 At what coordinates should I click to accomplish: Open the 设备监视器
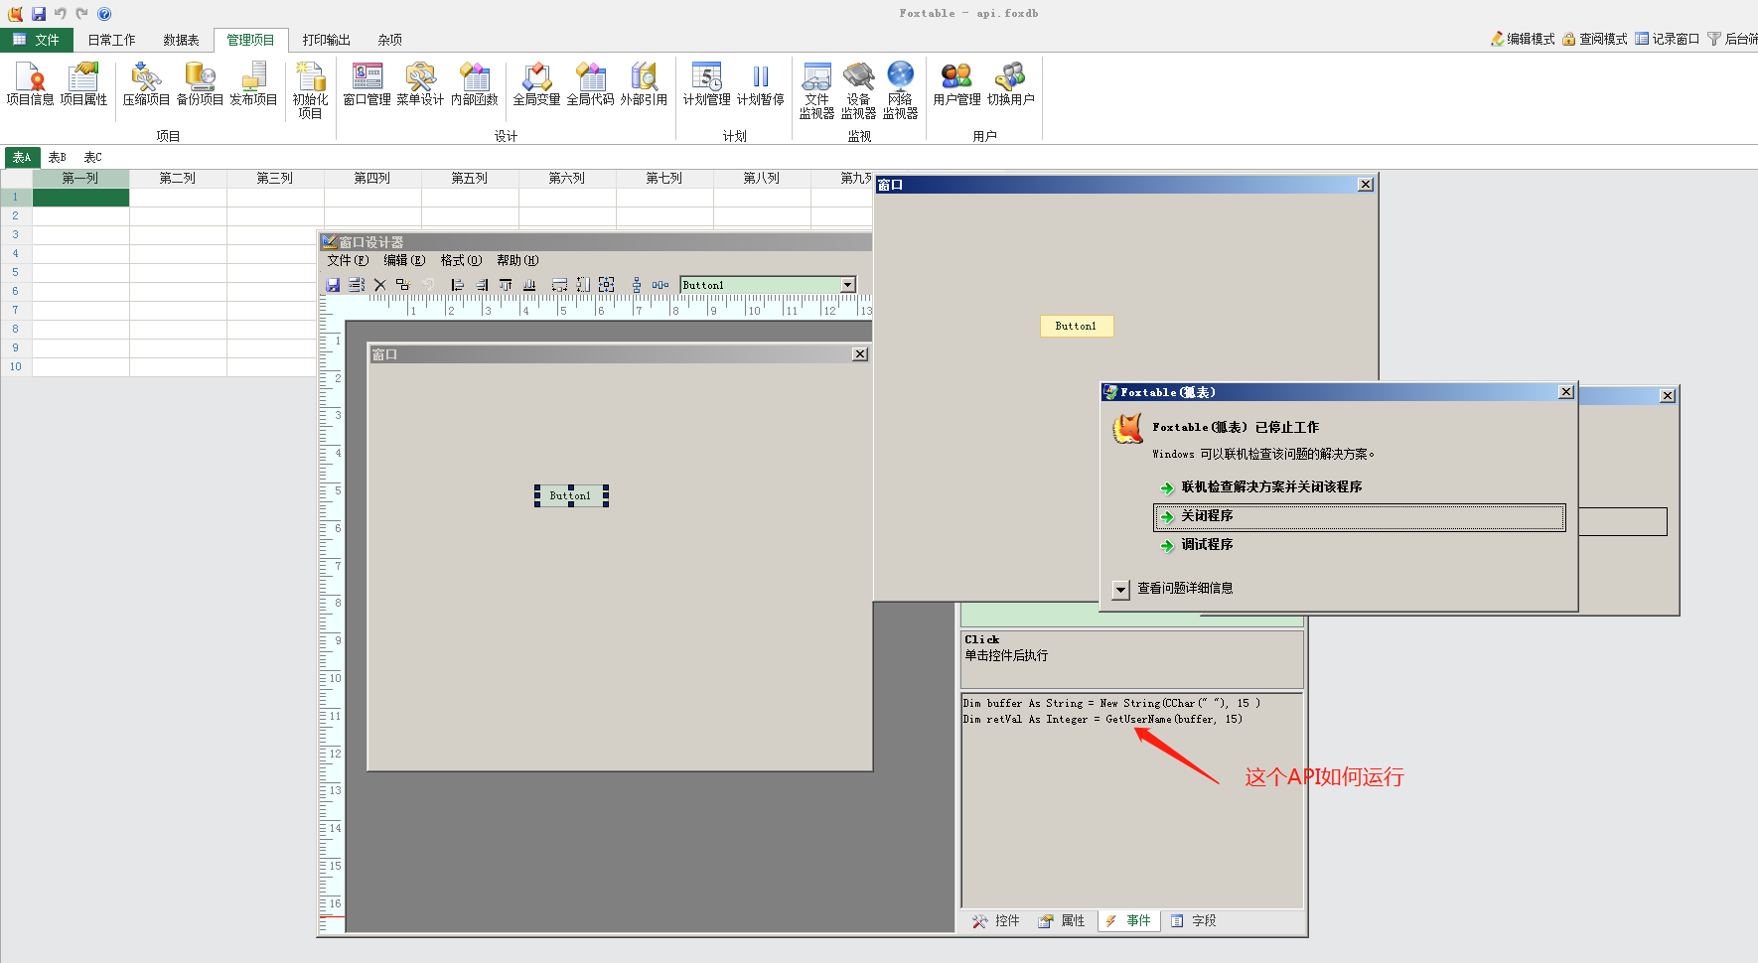click(858, 90)
